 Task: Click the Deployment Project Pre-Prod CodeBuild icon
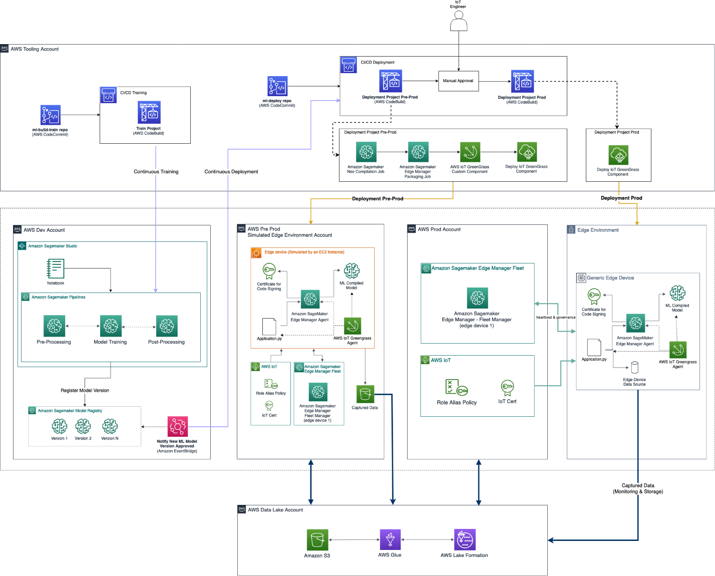pyautogui.click(x=391, y=81)
